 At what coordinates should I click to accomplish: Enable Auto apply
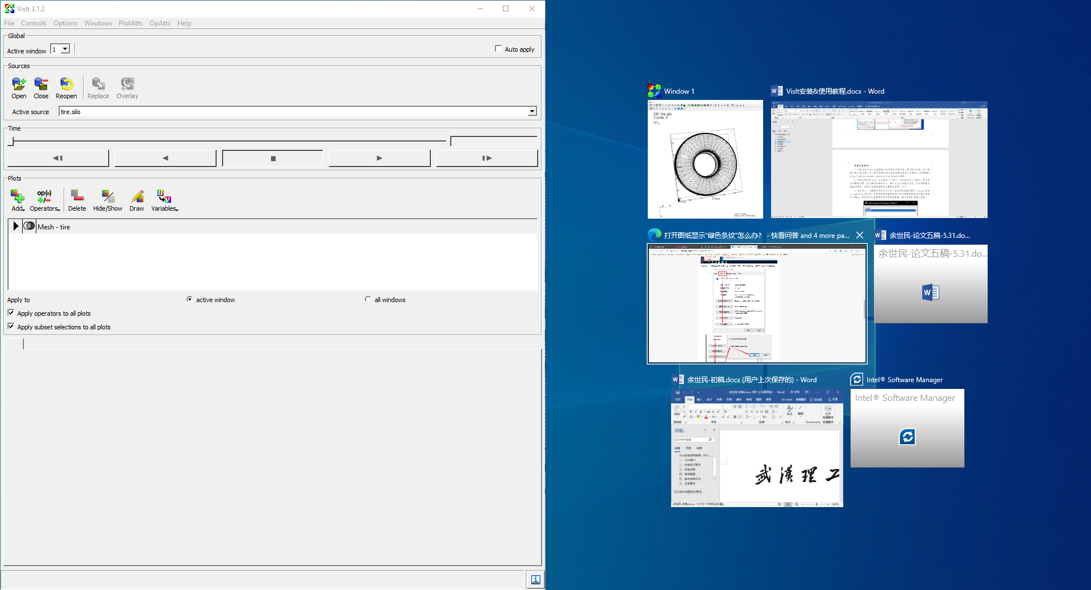tap(498, 48)
